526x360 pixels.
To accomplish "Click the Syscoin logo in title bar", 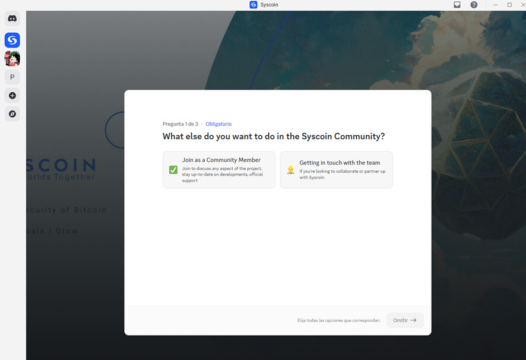I will pyautogui.click(x=254, y=5).
